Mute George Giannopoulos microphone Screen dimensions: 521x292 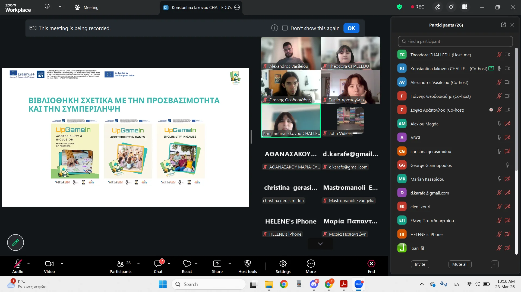tap(507, 165)
